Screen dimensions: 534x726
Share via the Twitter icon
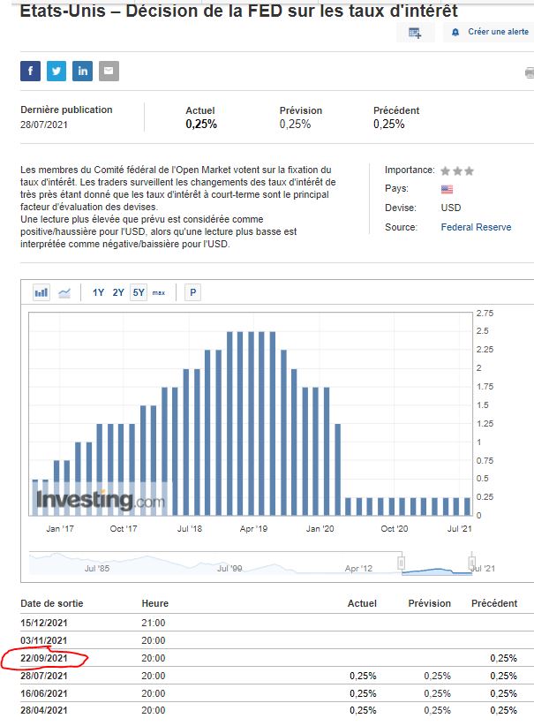click(56, 71)
